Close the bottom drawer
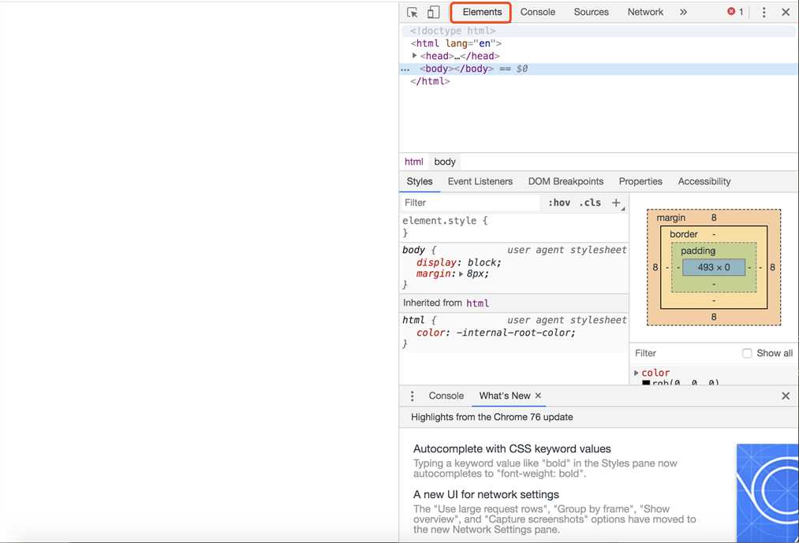Viewport: 799px width, 543px height. (x=786, y=396)
